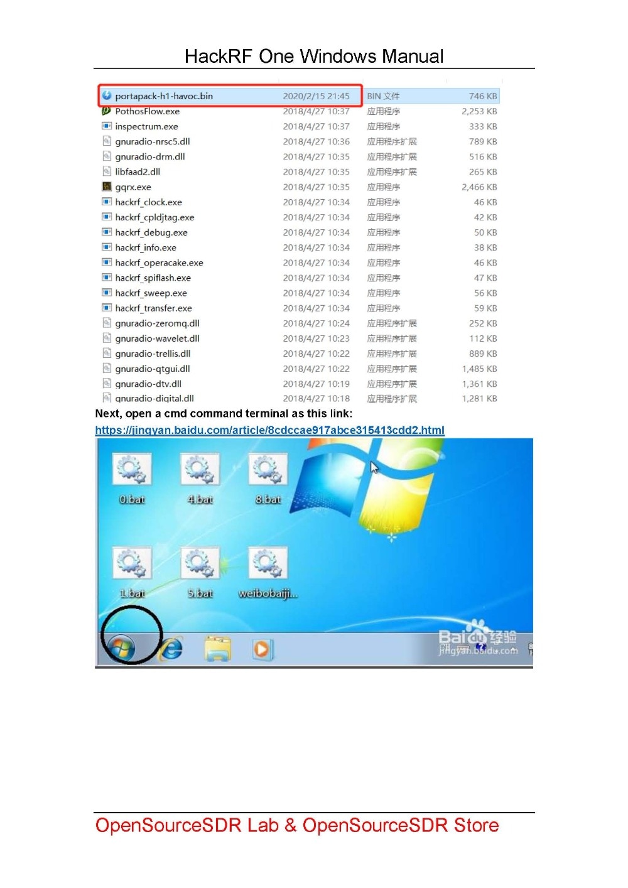Click the 746 KB size cell
Image resolution: width=628 pixels, height=888 pixels.
coord(483,96)
